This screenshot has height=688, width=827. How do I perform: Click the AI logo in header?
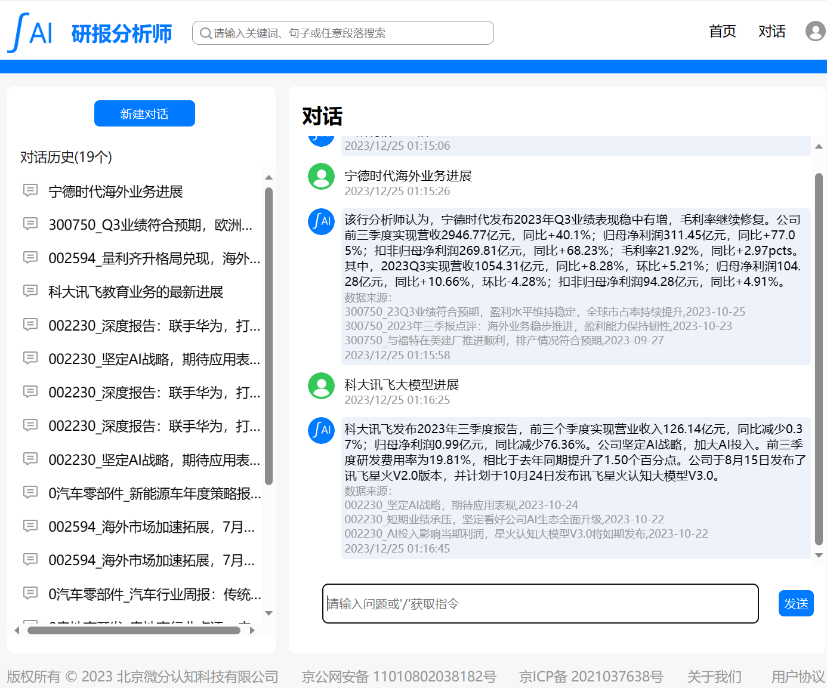coord(30,33)
